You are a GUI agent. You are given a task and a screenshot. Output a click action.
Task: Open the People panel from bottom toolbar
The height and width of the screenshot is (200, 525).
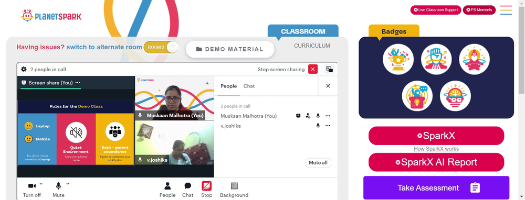coord(167,190)
